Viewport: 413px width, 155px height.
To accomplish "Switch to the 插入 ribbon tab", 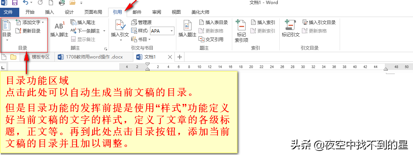I will (x=49, y=12).
